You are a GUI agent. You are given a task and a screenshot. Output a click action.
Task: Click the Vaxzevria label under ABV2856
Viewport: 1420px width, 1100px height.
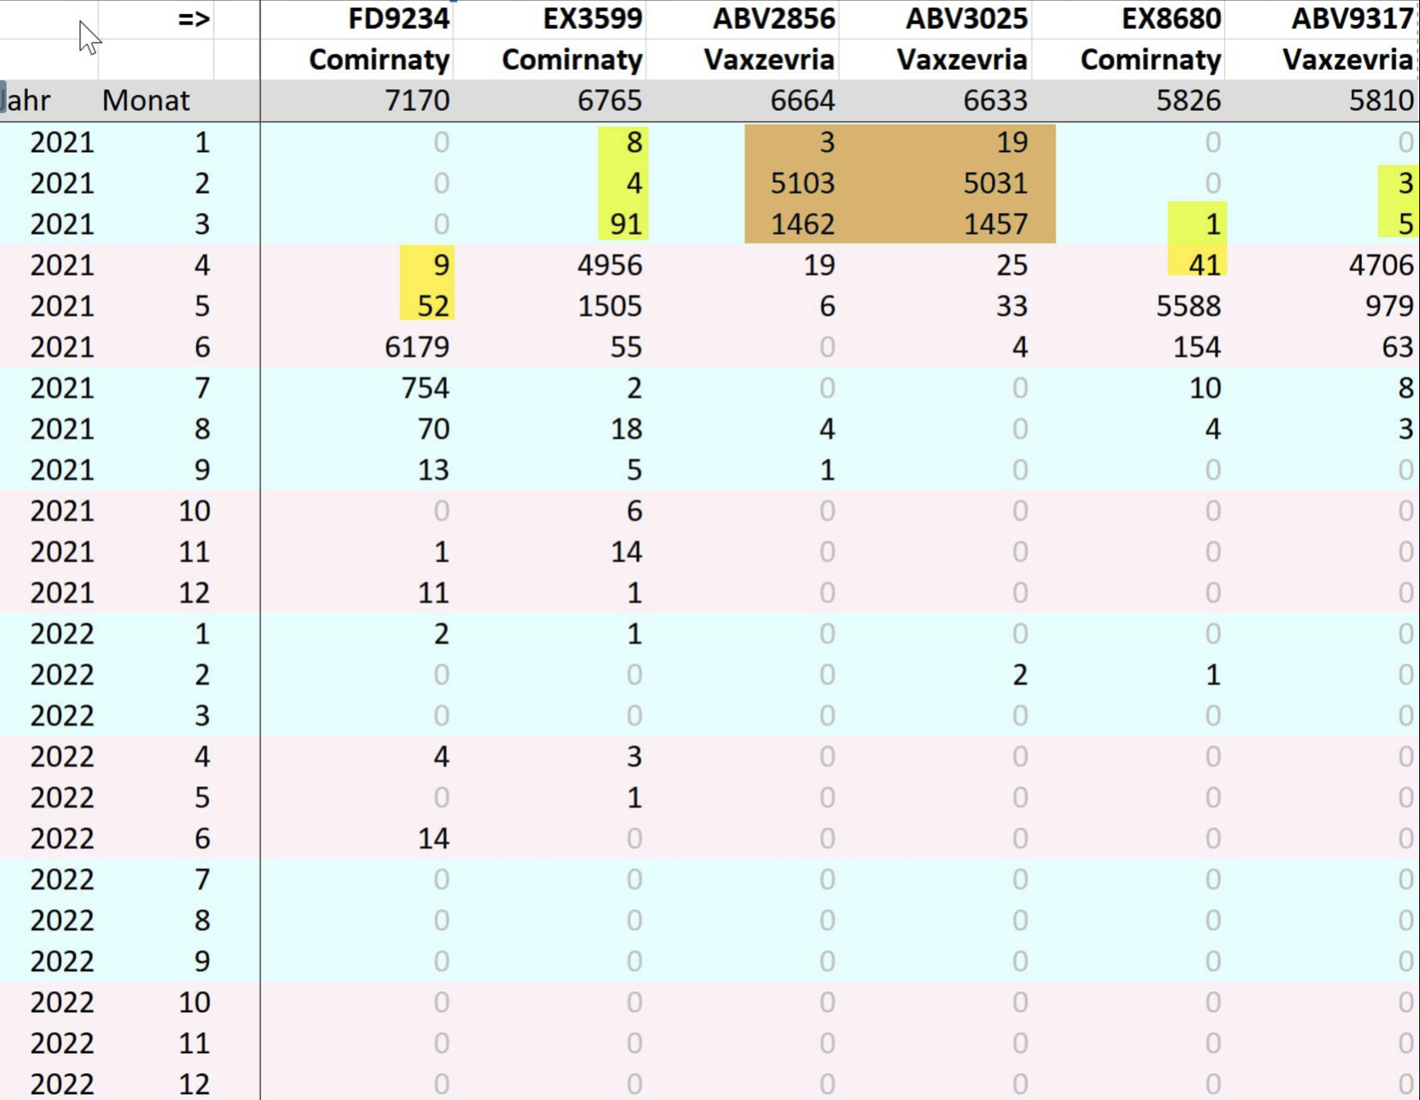click(x=769, y=60)
